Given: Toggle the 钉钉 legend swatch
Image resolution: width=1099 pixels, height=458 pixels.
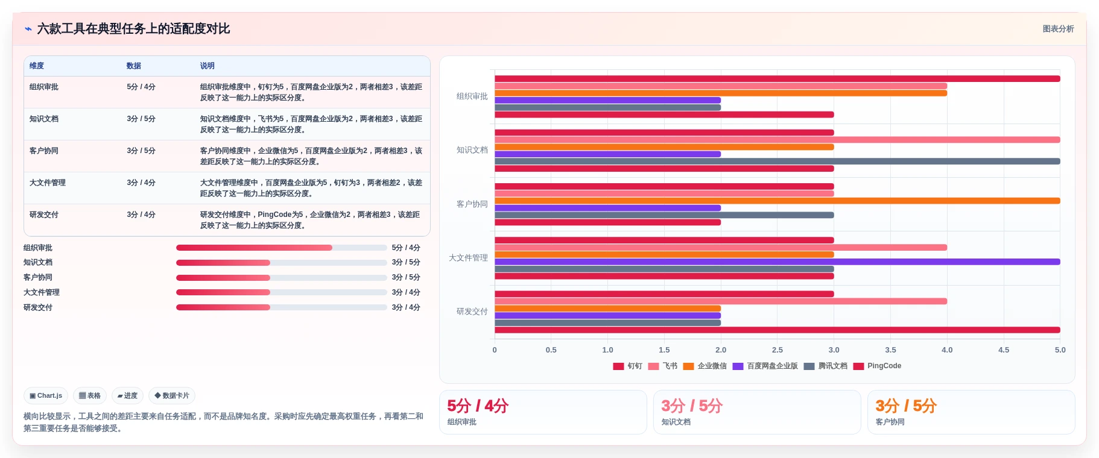Looking at the screenshot, I should tap(618, 366).
